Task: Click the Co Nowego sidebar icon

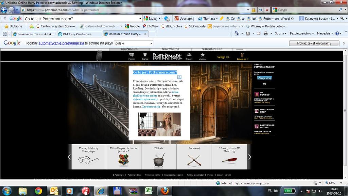Action: click(257, 94)
